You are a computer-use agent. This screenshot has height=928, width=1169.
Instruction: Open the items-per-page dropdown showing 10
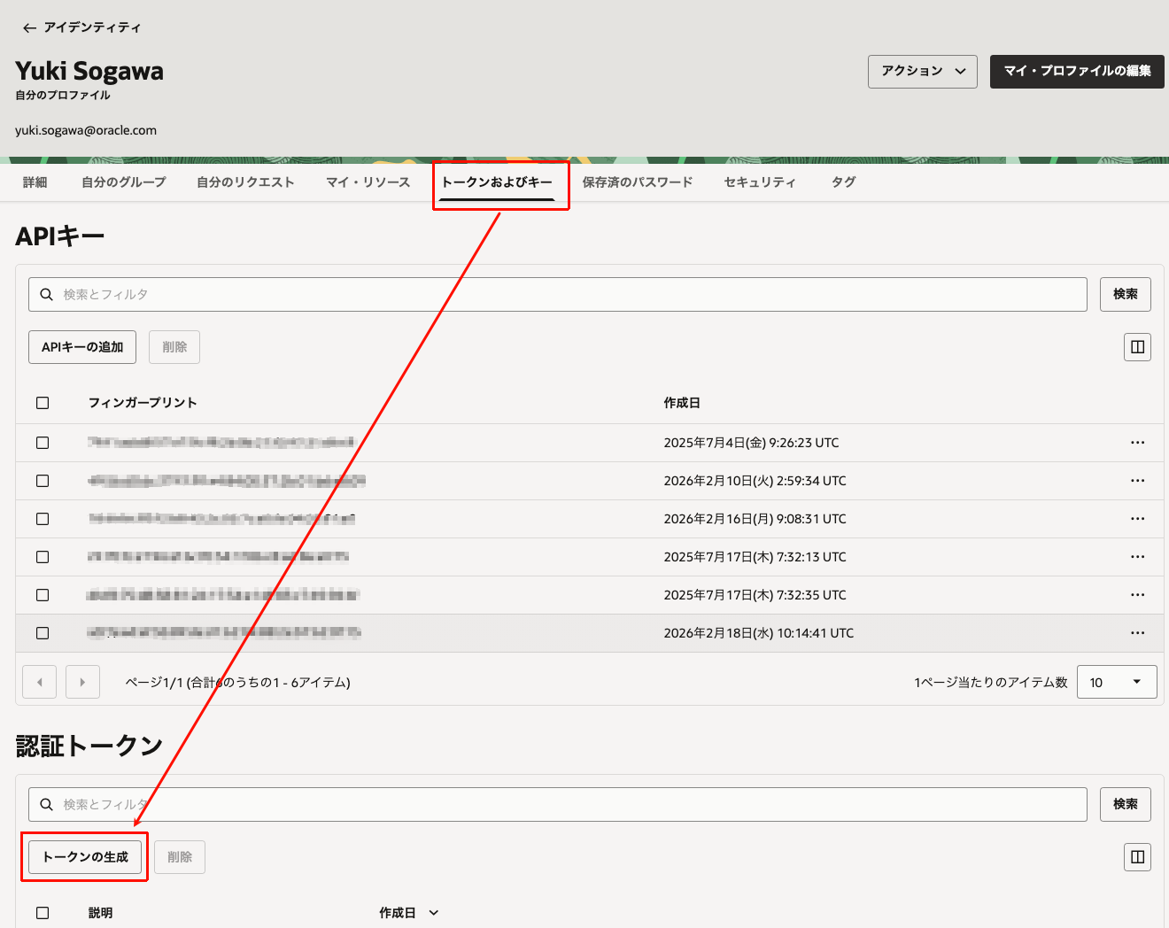click(x=1116, y=683)
